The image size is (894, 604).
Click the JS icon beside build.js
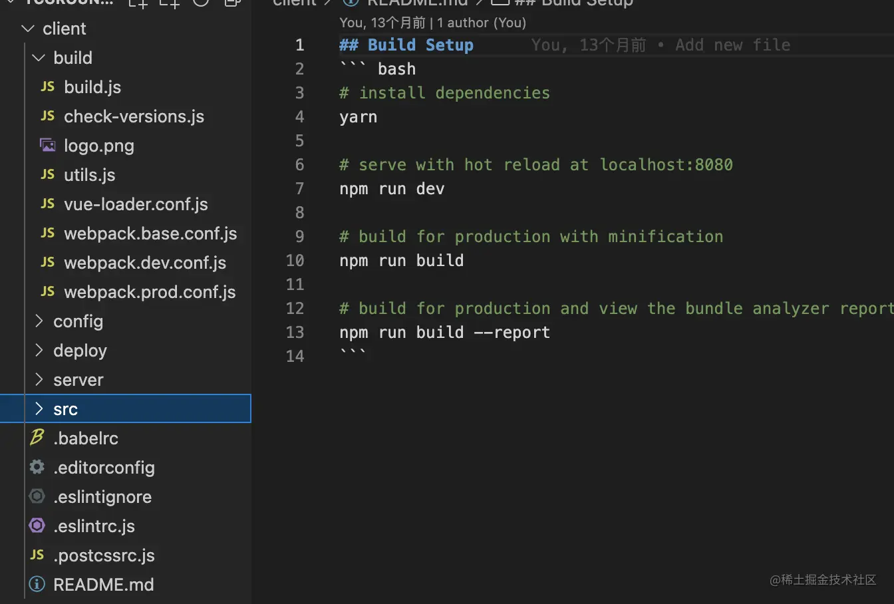(x=47, y=87)
